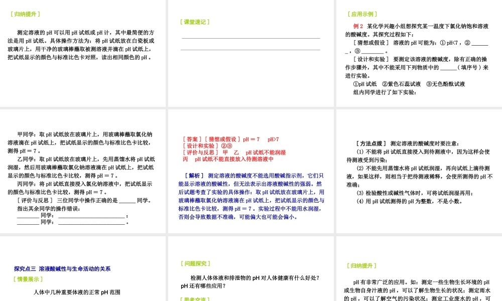Click the red '[设计和实验] ②③' line
The width and height of the screenshot is (502, 301).
click(207, 146)
